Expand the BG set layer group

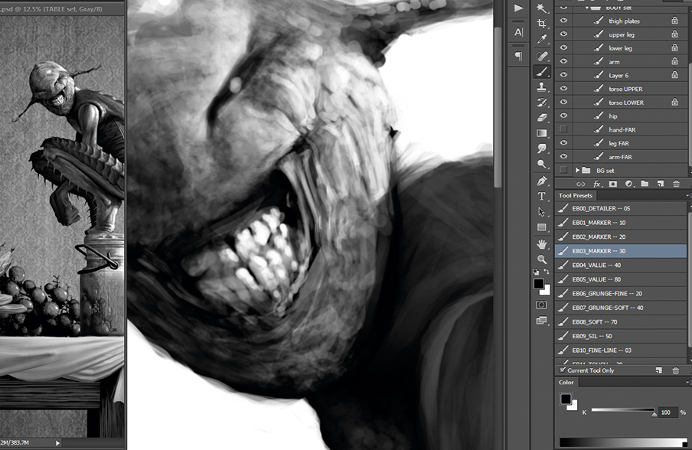coord(576,170)
